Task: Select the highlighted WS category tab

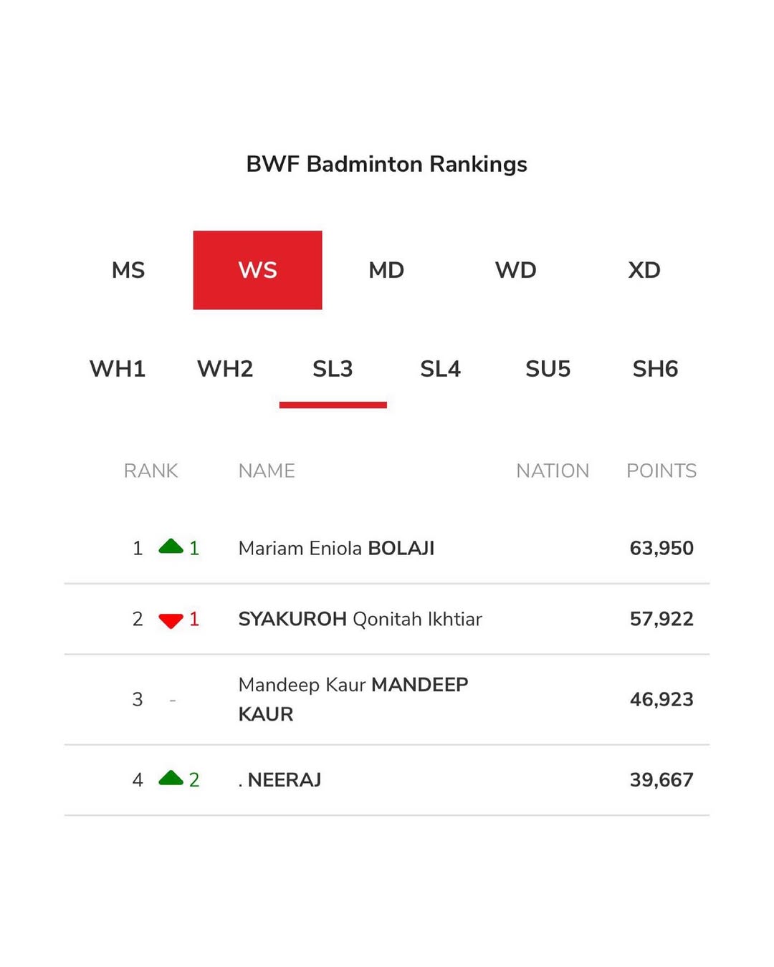Action: [x=257, y=270]
